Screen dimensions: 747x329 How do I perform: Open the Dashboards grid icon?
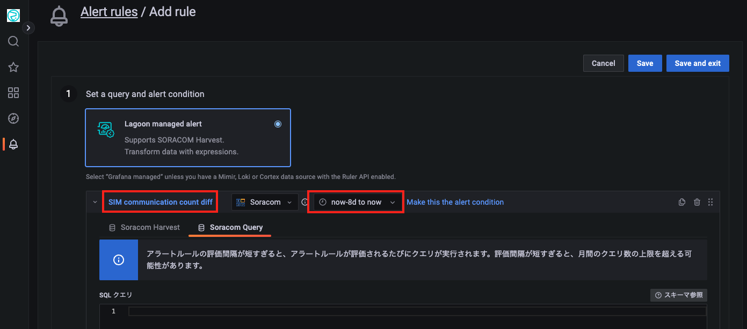13,93
